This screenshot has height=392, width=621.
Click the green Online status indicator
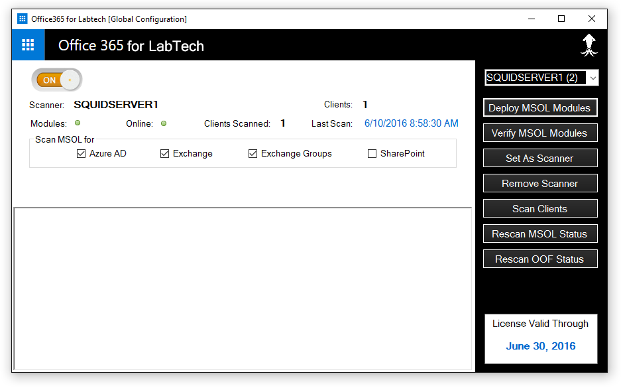pyautogui.click(x=163, y=123)
